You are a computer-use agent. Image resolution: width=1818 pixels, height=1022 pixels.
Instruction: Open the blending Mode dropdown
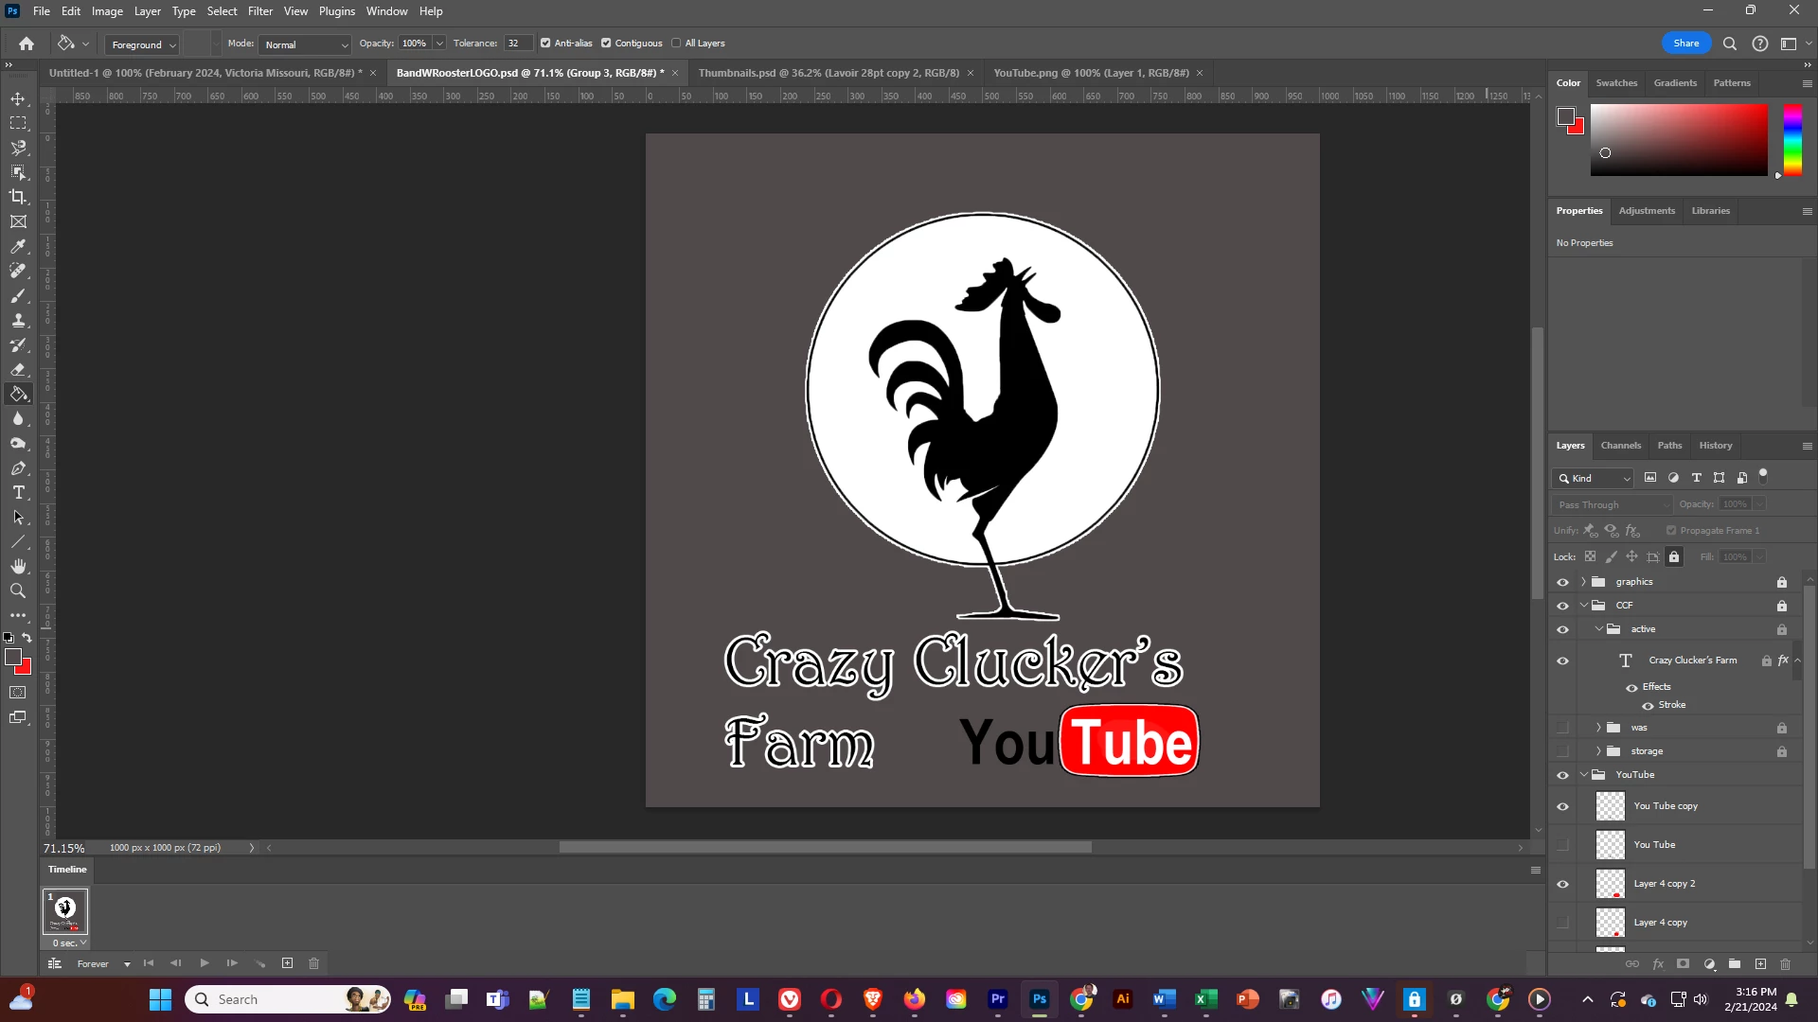[x=305, y=44]
